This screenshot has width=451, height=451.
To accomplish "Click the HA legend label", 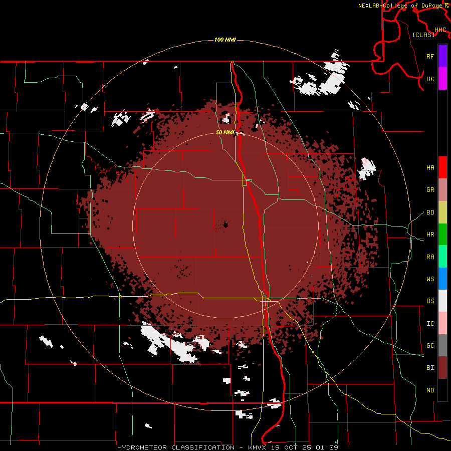I will click(430, 168).
